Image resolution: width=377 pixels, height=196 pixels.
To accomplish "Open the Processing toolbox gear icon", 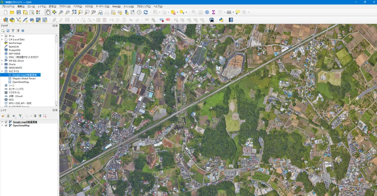I will [207, 12].
